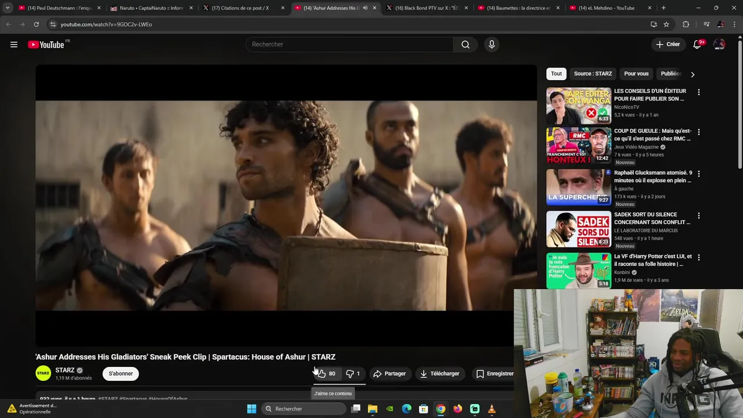Open the À gauche channel name

point(624,189)
